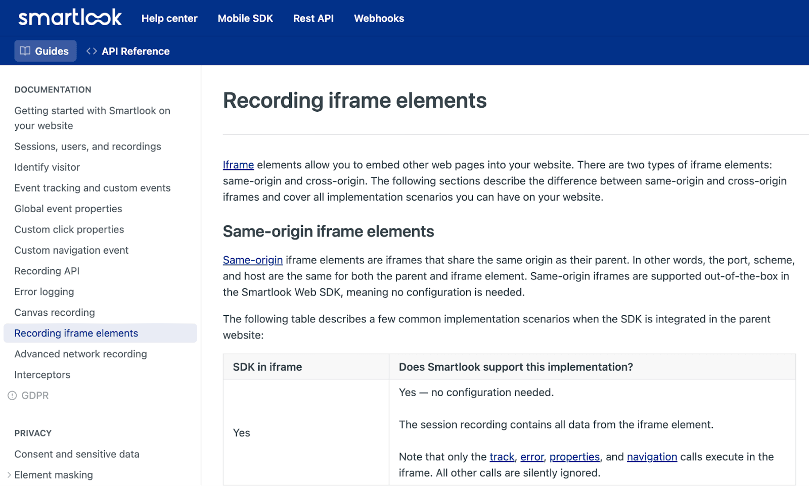This screenshot has height=486, width=809.
Task: Click the API Reference code brackets icon
Action: coord(92,51)
